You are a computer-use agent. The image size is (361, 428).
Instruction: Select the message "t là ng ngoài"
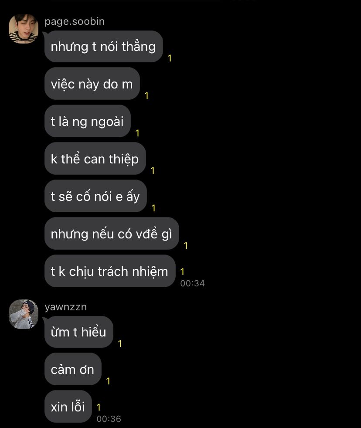point(87,121)
